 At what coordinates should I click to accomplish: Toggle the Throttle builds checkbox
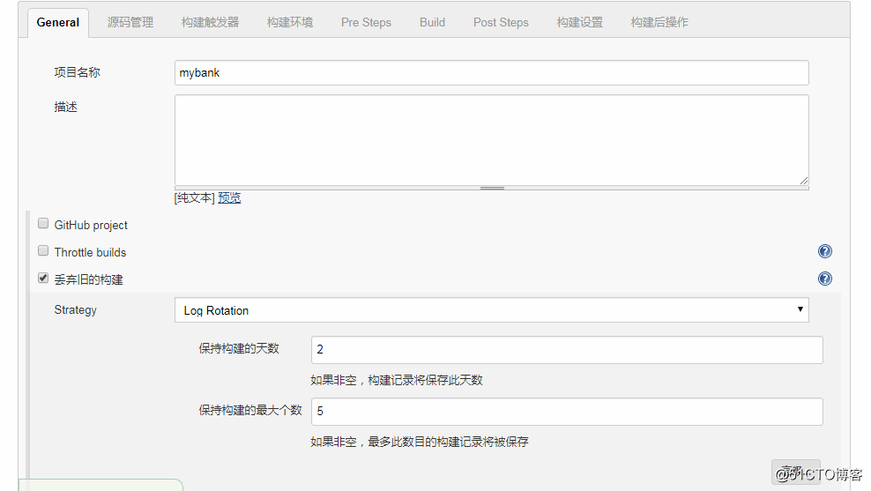[43, 251]
